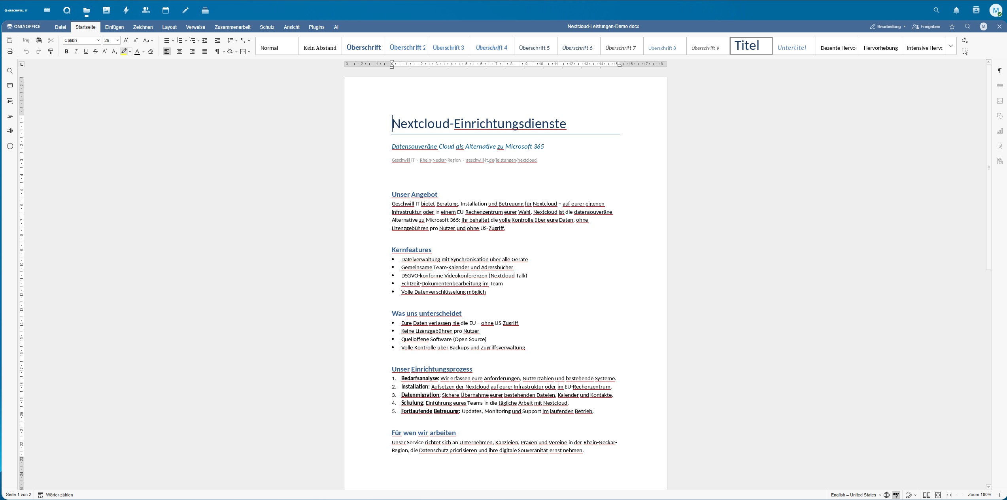Toggle Superscript formatting
Viewport: 1007px width, 500px height.
105,51
